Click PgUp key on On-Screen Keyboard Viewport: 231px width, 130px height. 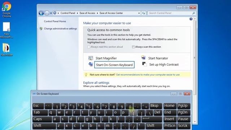[x=184, y=106]
